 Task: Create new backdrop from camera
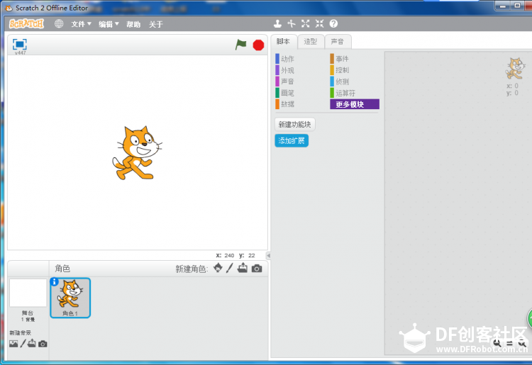[x=43, y=344]
